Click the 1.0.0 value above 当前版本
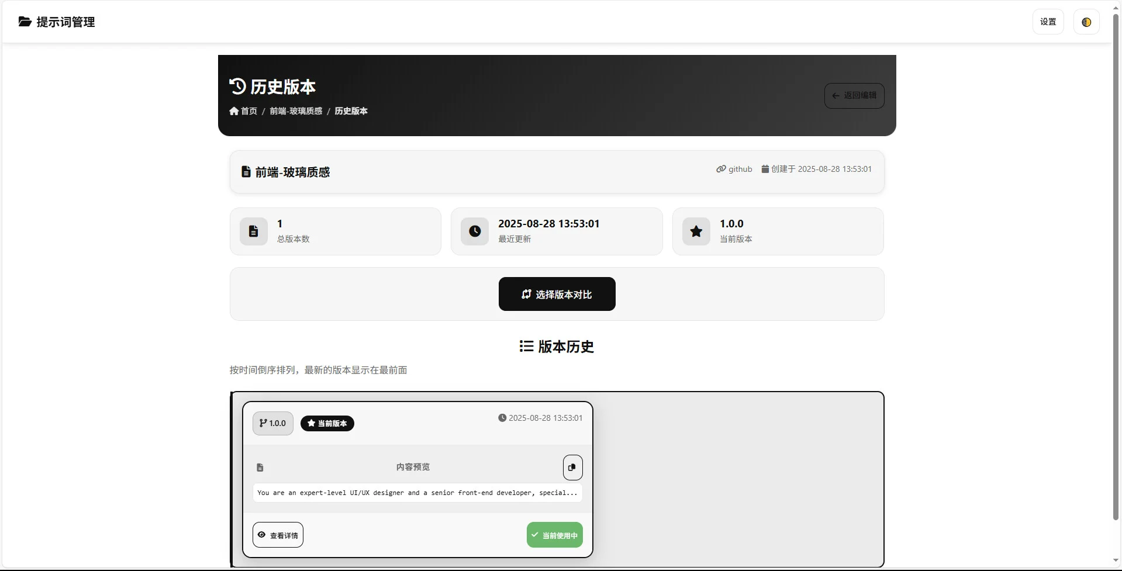This screenshot has width=1122, height=571. pyautogui.click(x=731, y=223)
